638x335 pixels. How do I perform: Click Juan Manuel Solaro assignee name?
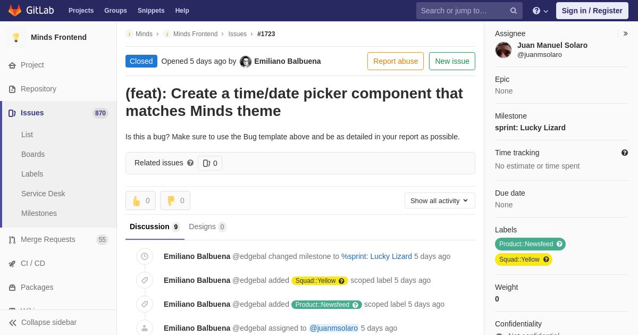click(x=552, y=45)
